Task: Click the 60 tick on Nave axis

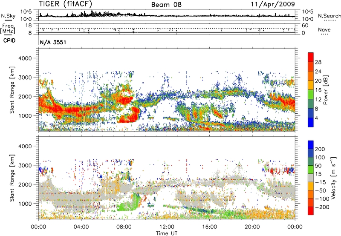Action: pyautogui.click(x=305, y=26)
